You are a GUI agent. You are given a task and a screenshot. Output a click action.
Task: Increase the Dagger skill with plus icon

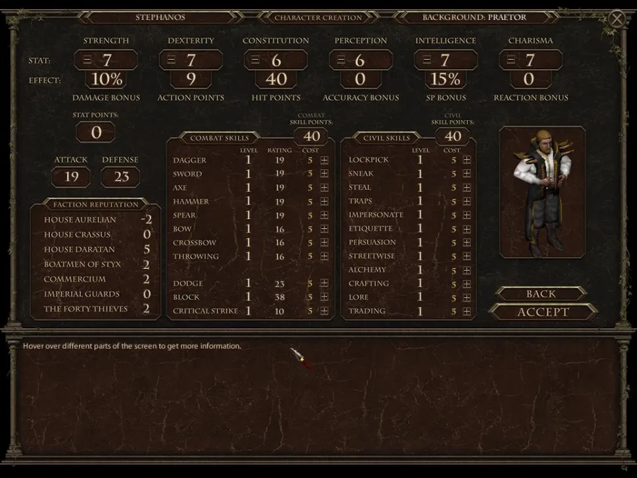324,161
